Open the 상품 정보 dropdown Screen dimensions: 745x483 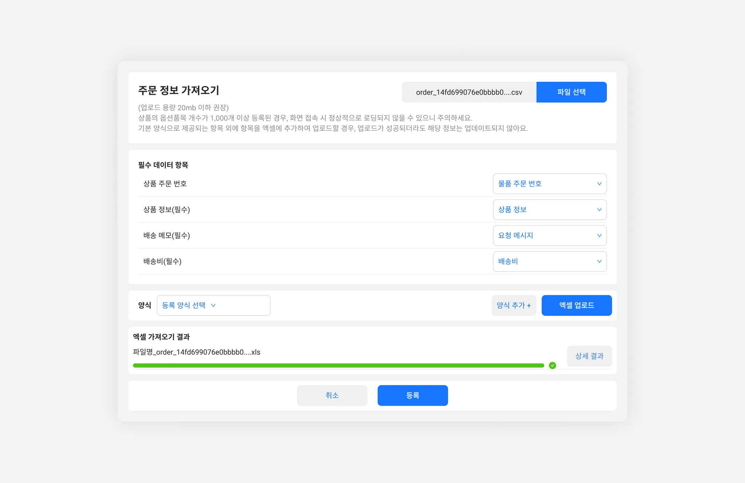click(x=549, y=210)
